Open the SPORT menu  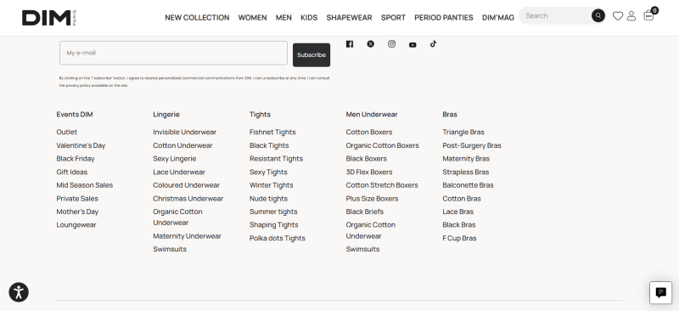[393, 18]
